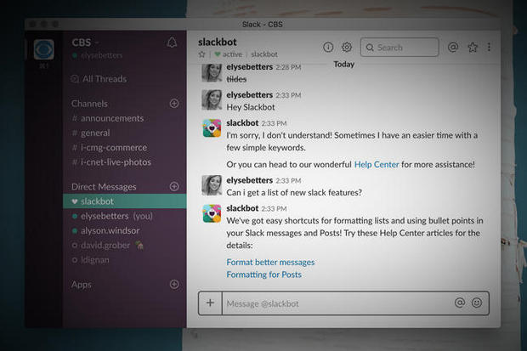This screenshot has height=351, width=527.
Task: Open the #general channel
Action: click(91, 133)
